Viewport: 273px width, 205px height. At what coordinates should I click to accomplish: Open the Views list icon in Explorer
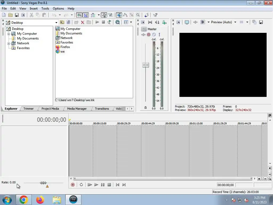pyautogui.click(x=126, y=22)
